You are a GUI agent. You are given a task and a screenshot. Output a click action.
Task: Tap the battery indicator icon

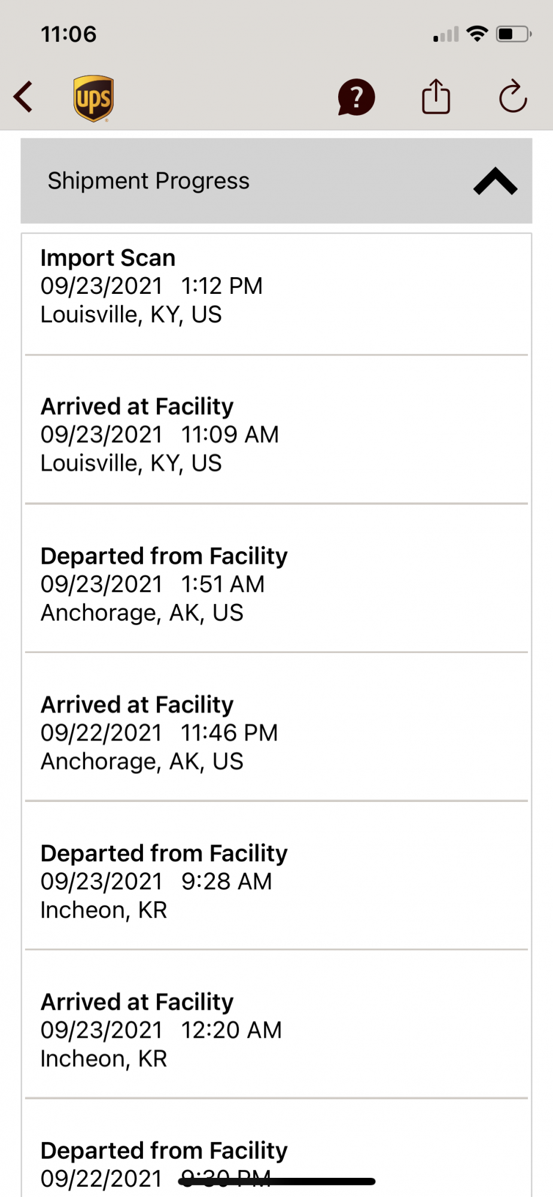click(x=513, y=34)
